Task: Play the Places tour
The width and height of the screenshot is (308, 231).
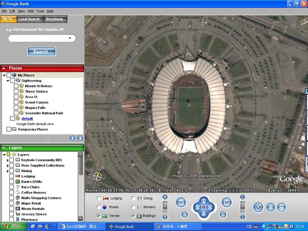Action: click(x=72, y=138)
